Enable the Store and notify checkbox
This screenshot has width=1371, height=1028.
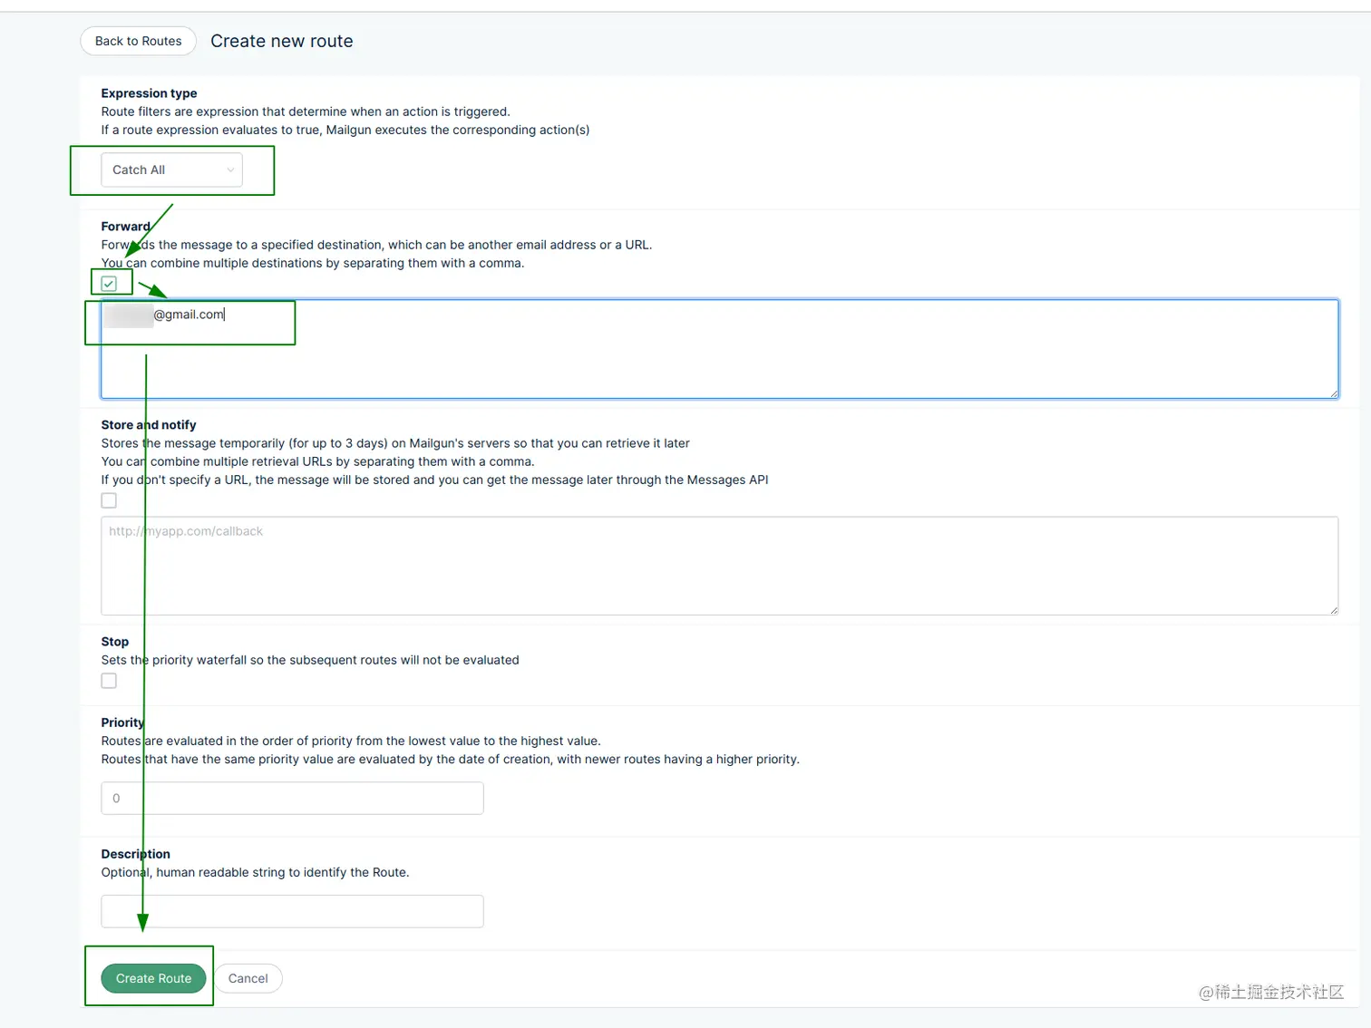109,500
